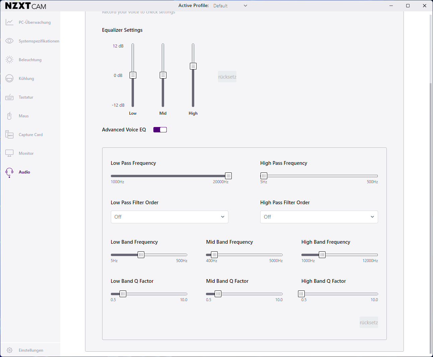Switch to the Audio section
433x357 pixels.
[24, 172]
